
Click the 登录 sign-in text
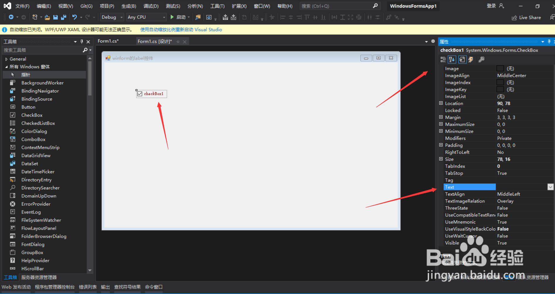coord(491,6)
